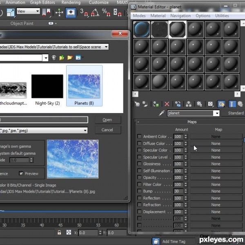Open the file type filter dropdown
The height and width of the screenshot is (245, 245).
coord(85,131)
